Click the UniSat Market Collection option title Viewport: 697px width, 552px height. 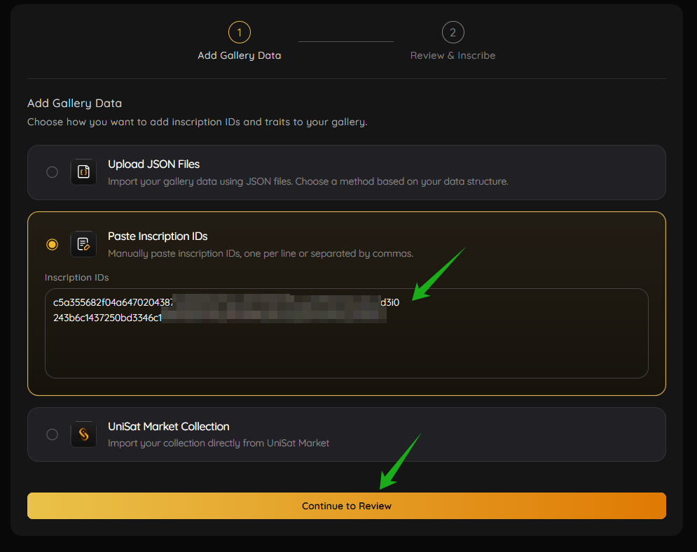(x=168, y=427)
